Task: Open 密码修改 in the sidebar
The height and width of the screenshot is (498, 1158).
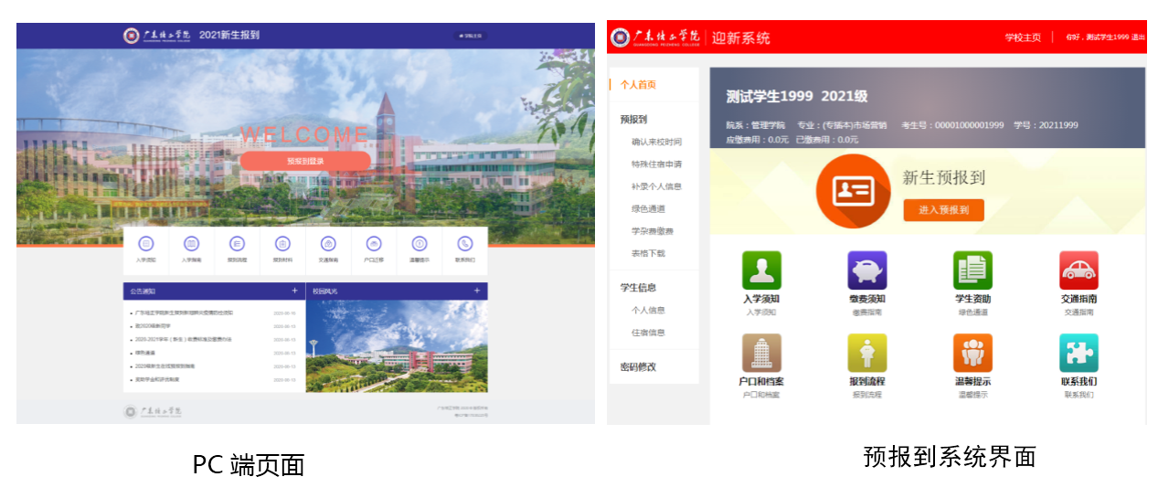Action: tap(638, 366)
